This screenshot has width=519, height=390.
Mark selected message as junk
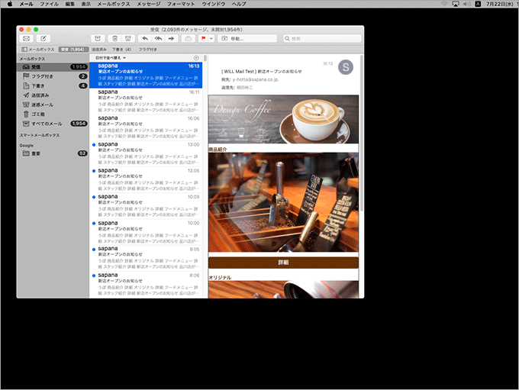pos(129,38)
